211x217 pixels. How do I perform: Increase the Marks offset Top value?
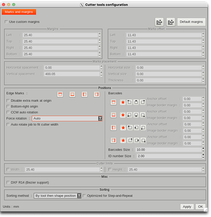tap(203, 40)
